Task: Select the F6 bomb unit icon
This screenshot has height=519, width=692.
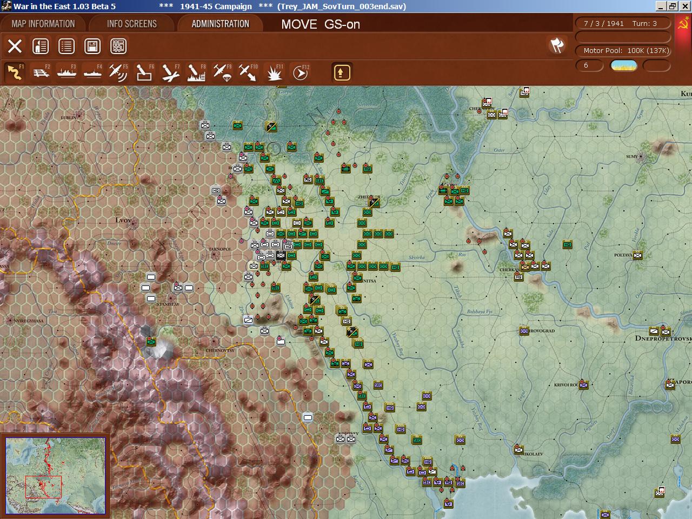Action: point(144,72)
